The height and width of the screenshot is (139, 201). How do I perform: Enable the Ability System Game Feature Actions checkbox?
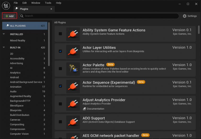coord(60,34)
